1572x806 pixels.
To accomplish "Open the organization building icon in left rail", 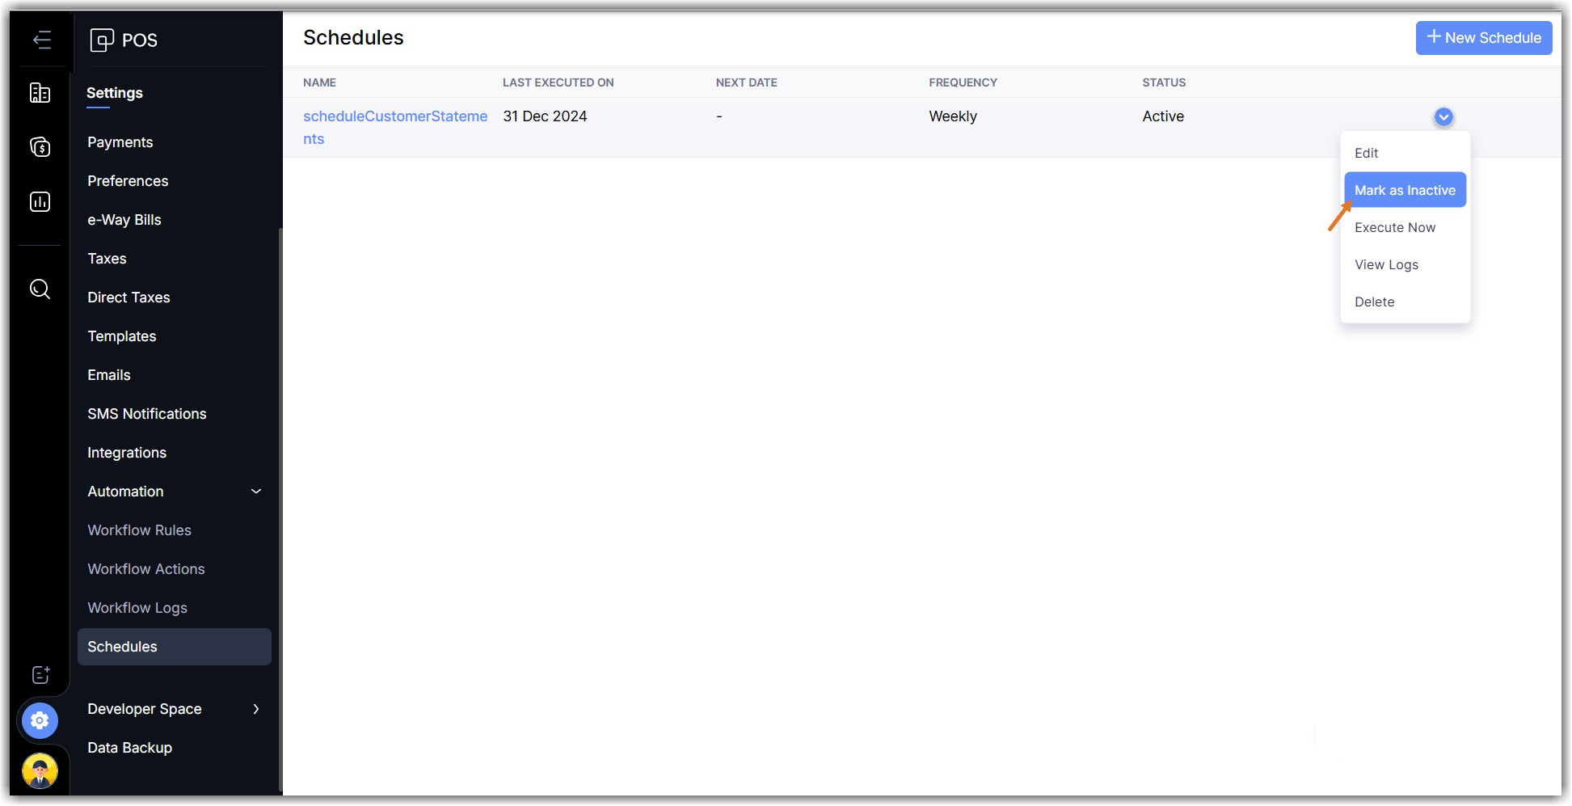I will (40, 93).
